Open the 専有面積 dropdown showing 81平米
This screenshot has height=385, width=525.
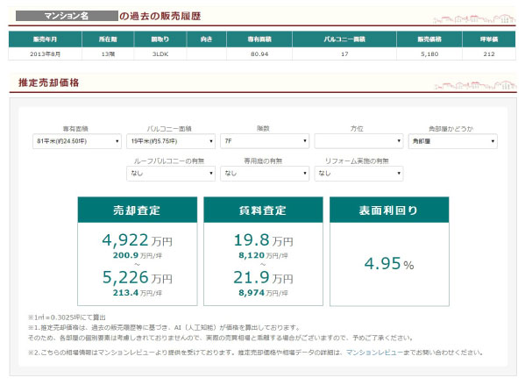[76, 141]
